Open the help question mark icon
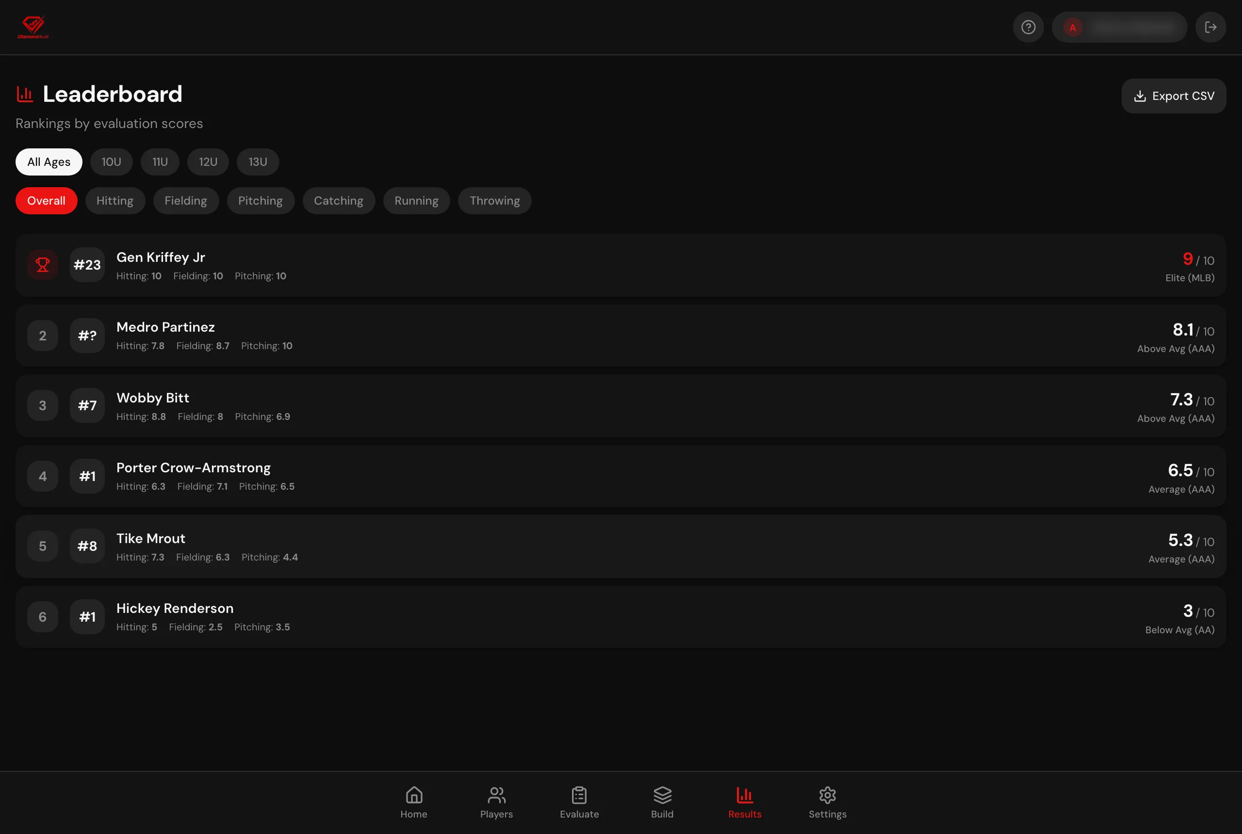Screen dimensions: 1242x834 click(x=1028, y=27)
